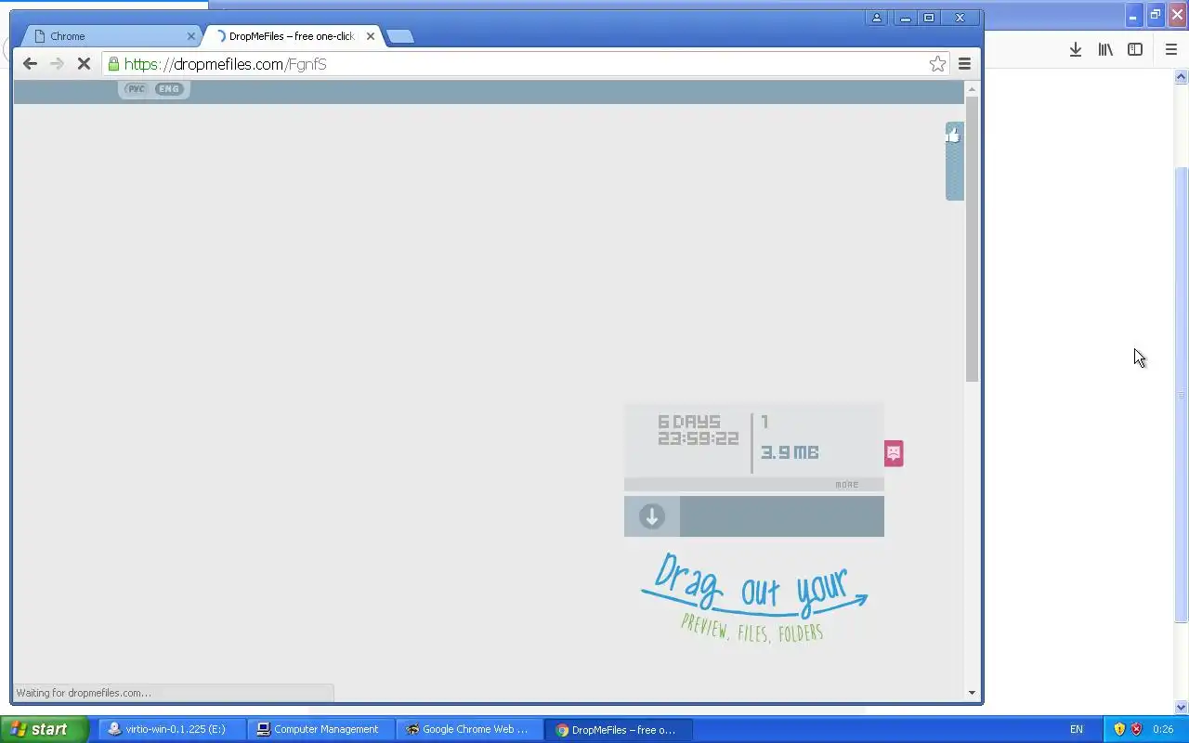This screenshot has height=743, width=1189.
Task: Open the background browser's hamburger menu
Action: (1170, 49)
